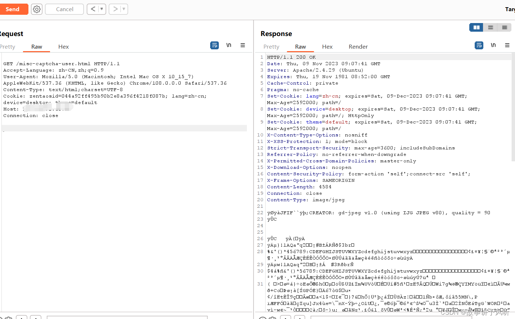Toggle word wrap in the Request panel
The height and width of the screenshot is (319, 515).
(x=214, y=45)
